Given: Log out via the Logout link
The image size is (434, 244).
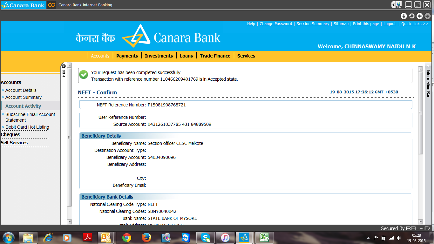Looking at the screenshot, I should (390, 24).
